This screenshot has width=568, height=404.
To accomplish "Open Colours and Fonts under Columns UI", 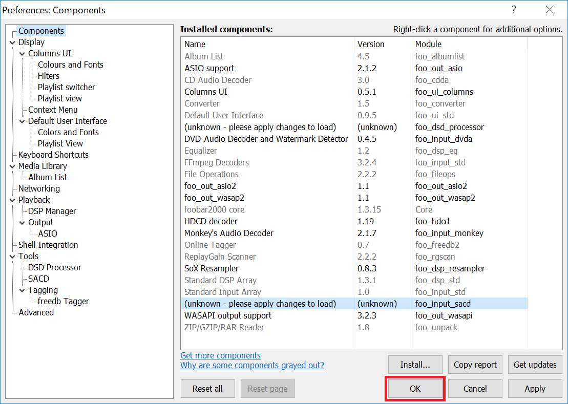I will pyautogui.click(x=71, y=65).
